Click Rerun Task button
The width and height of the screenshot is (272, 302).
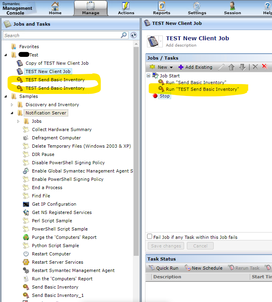click(244, 268)
